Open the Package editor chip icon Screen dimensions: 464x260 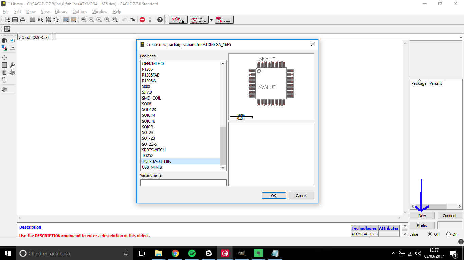(48, 20)
